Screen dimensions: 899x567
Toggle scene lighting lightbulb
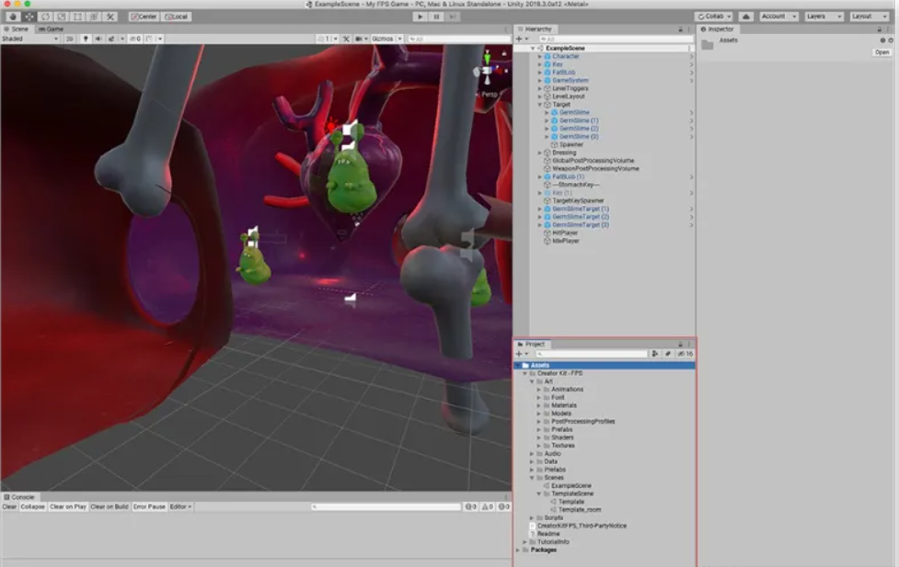point(86,39)
